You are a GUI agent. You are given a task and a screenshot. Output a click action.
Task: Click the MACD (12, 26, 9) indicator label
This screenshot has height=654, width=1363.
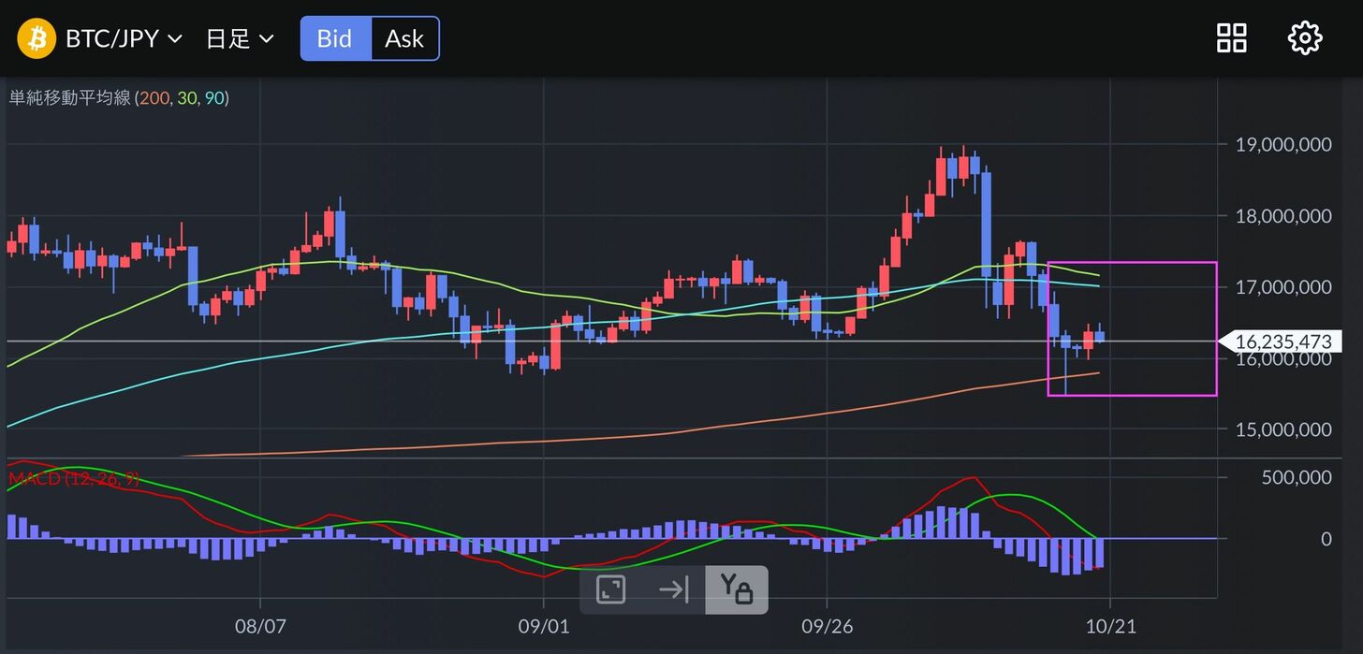click(x=74, y=479)
